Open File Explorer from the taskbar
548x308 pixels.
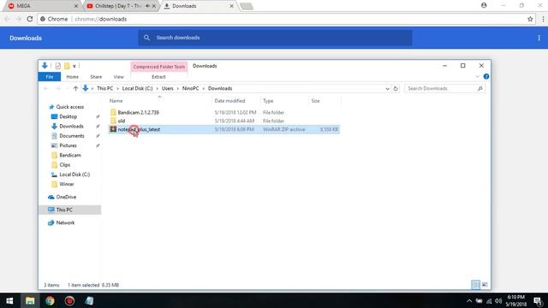pos(30,300)
